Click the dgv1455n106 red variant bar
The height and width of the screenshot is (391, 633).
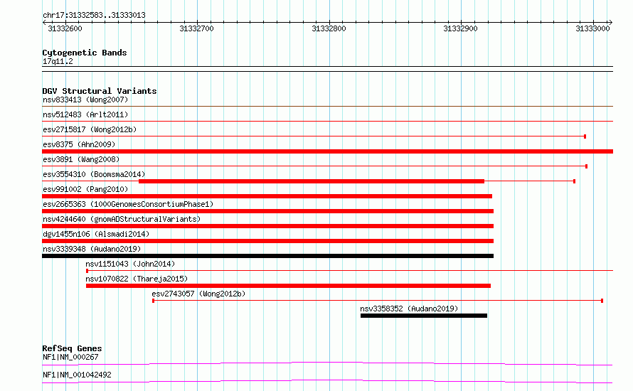(267, 241)
